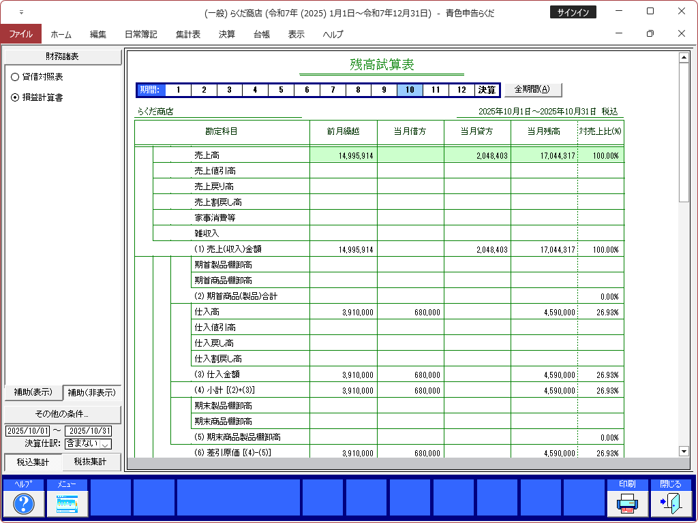
Task: Click the Close door icon
Action: tap(671, 503)
